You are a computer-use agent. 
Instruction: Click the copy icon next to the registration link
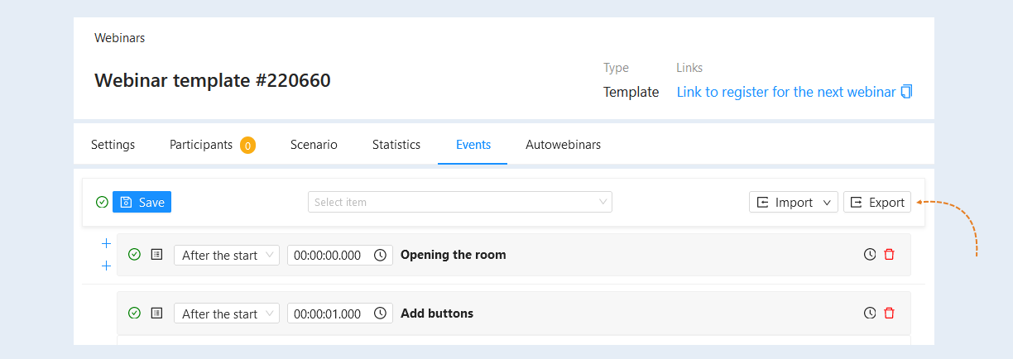point(906,92)
